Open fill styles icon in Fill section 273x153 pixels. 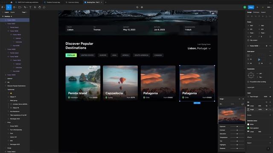pos(267,102)
